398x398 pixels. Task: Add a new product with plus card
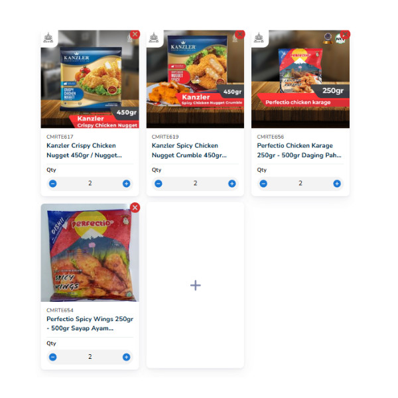[196, 285]
